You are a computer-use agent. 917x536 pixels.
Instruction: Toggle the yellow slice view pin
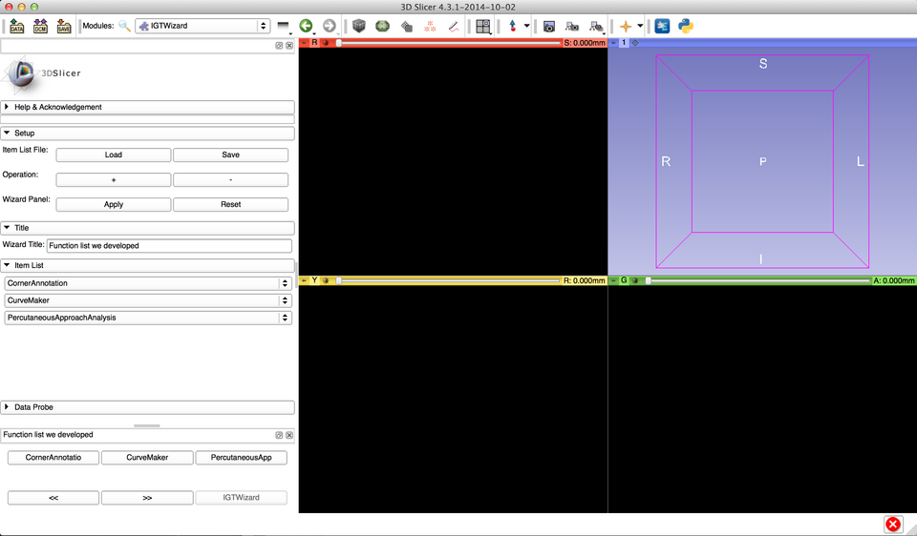tap(305, 280)
